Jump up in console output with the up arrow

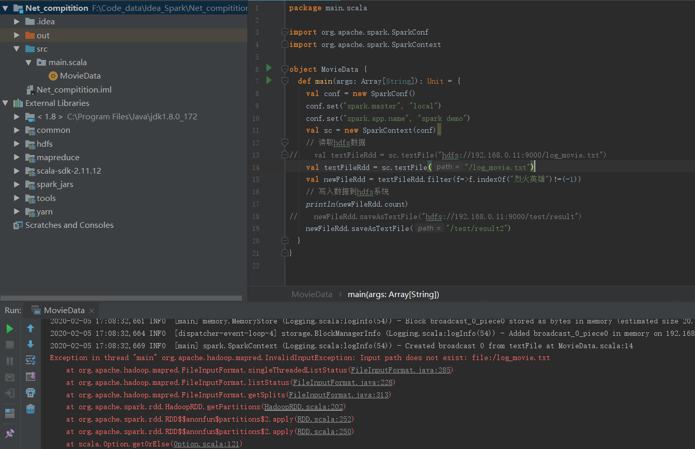click(x=30, y=328)
